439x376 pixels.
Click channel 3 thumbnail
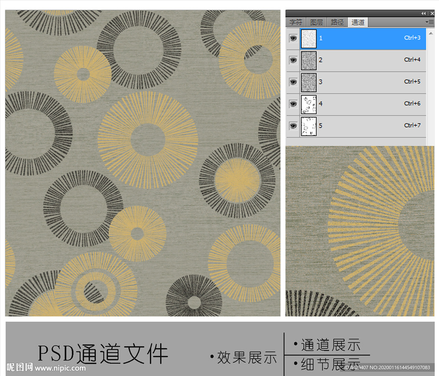point(309,82)
